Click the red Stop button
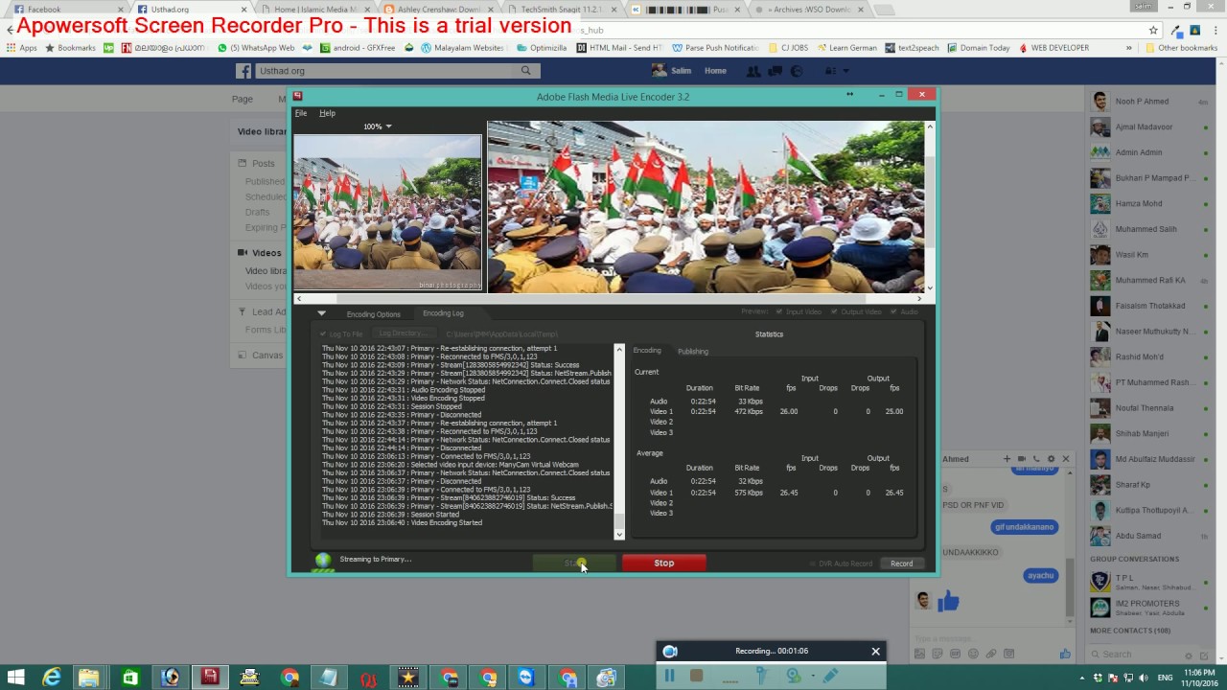Screen dimensions: 1227x690 [663, 563]
